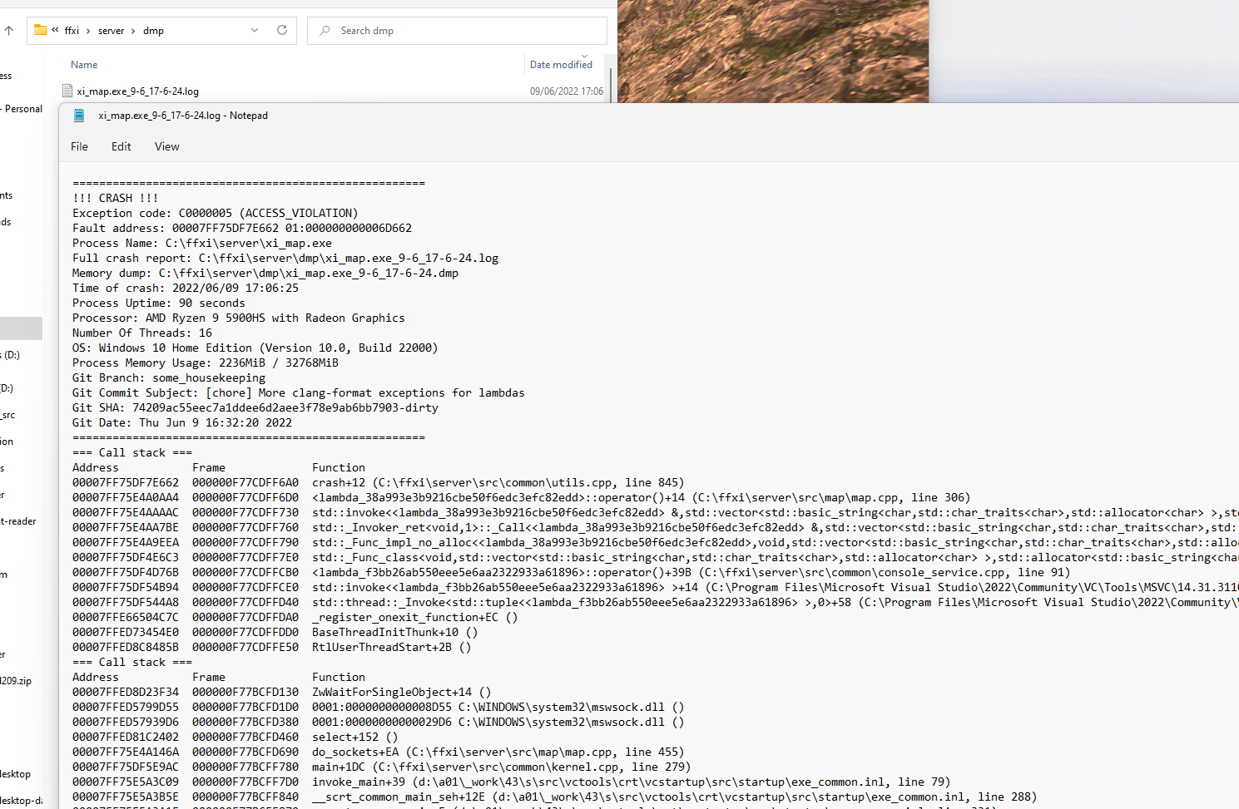Select the Personal entry in the sidebar
This screenshot has width=1239, height=809.
[x=22, y=108]
